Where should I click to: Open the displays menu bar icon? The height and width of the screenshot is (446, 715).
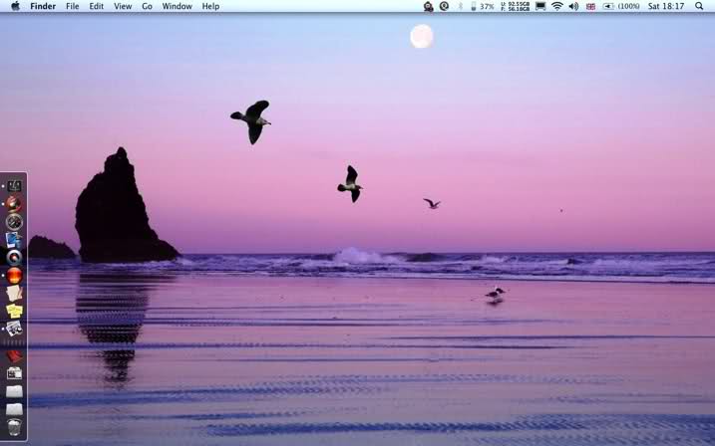point(540,6)
